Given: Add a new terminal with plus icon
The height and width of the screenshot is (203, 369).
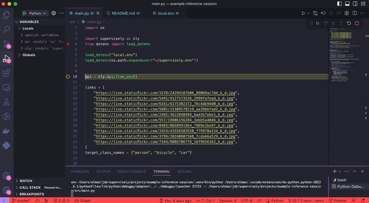Looking at the screenshot, I should click(335, 172).
